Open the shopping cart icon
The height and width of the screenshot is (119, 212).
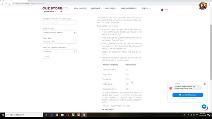(162, 10)
